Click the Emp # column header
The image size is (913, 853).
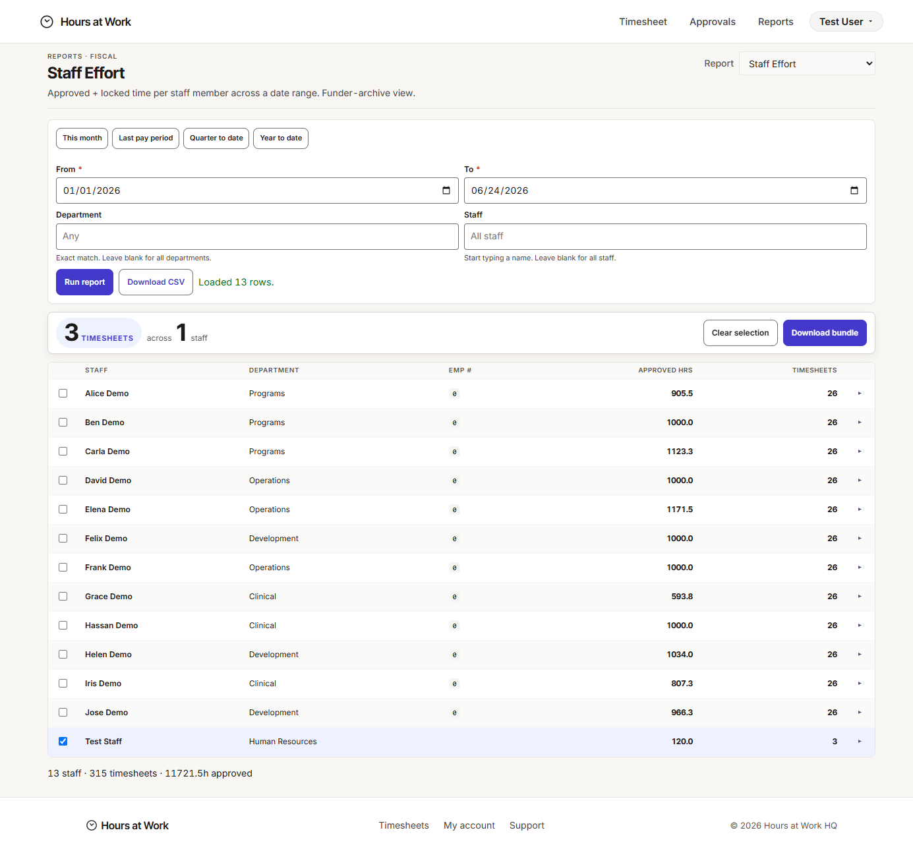tap(460, 370)
